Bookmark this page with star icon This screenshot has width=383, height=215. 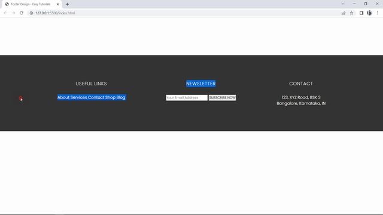click(351, 13)
